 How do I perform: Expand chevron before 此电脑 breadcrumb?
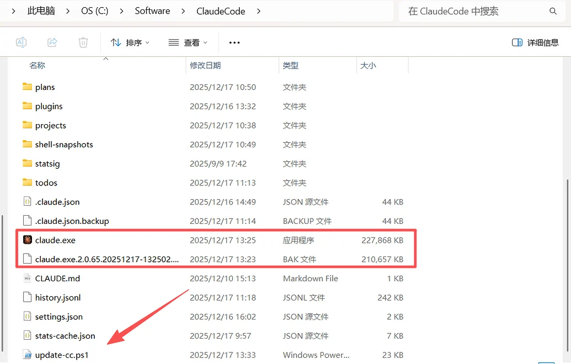click(x=13, y=11)
